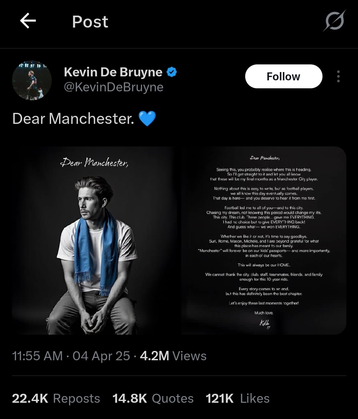Tap the blue verified badge

click(172, 72)
